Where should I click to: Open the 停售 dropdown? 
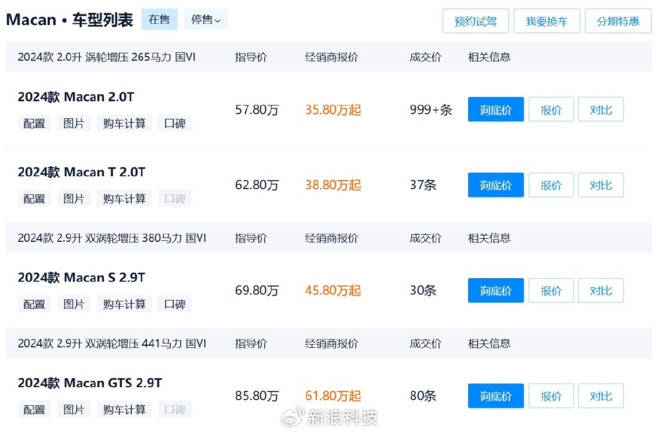[206, 19]
